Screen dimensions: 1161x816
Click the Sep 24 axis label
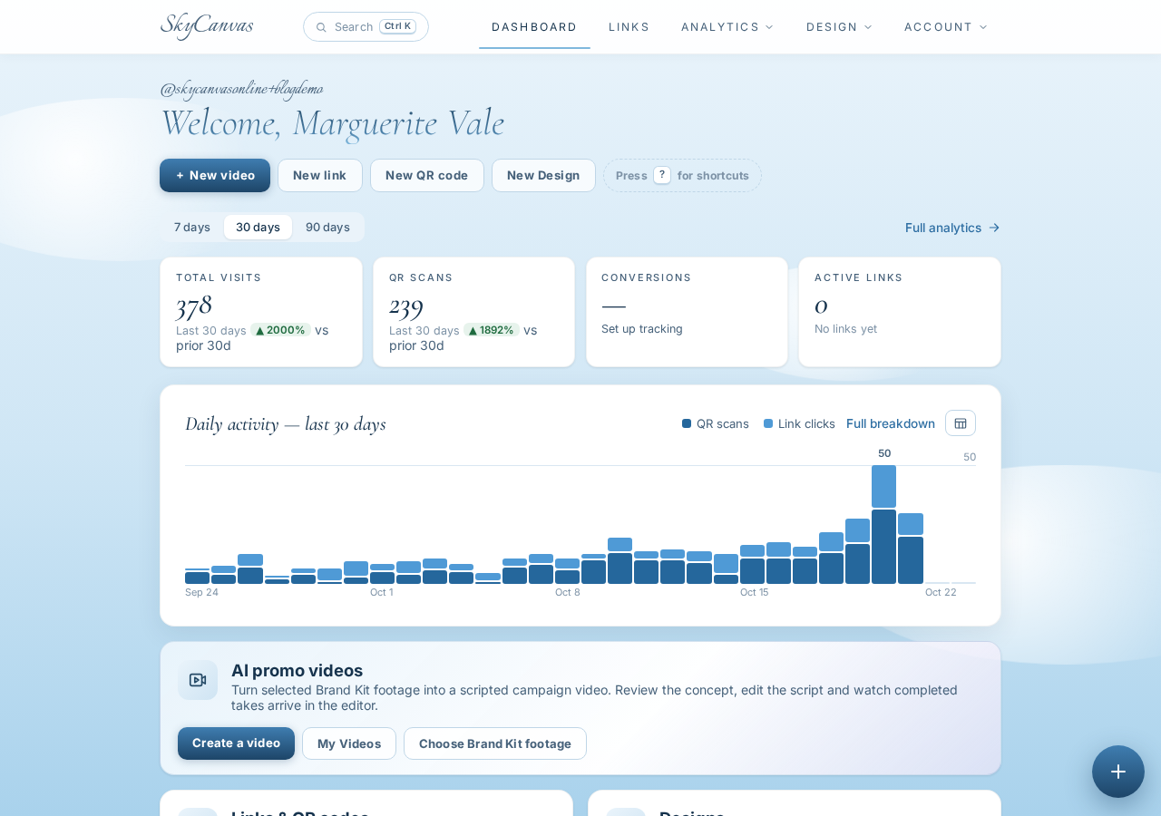point(201,592)
